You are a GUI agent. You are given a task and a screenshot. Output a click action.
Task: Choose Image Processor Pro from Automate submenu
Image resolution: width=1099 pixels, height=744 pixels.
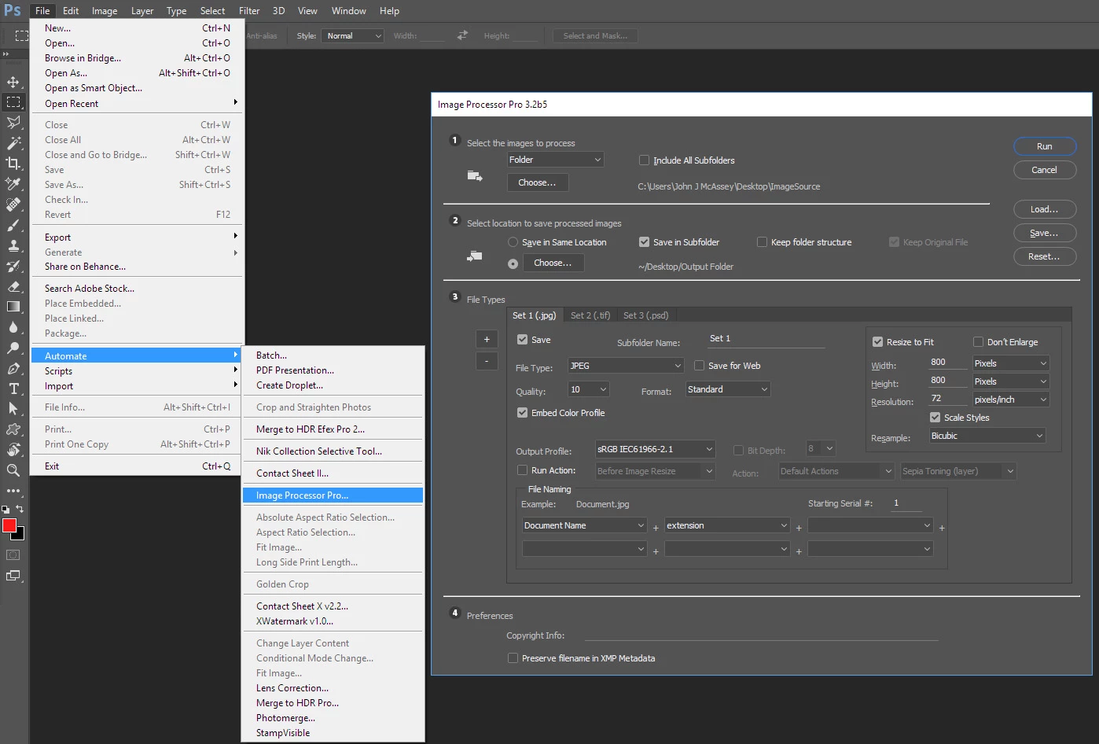(x=333, y=495)
